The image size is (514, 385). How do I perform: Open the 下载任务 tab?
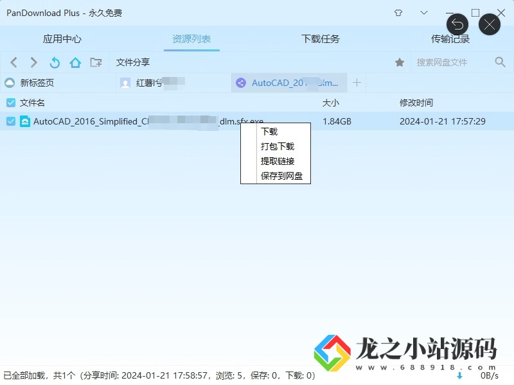tap(321, 39)
